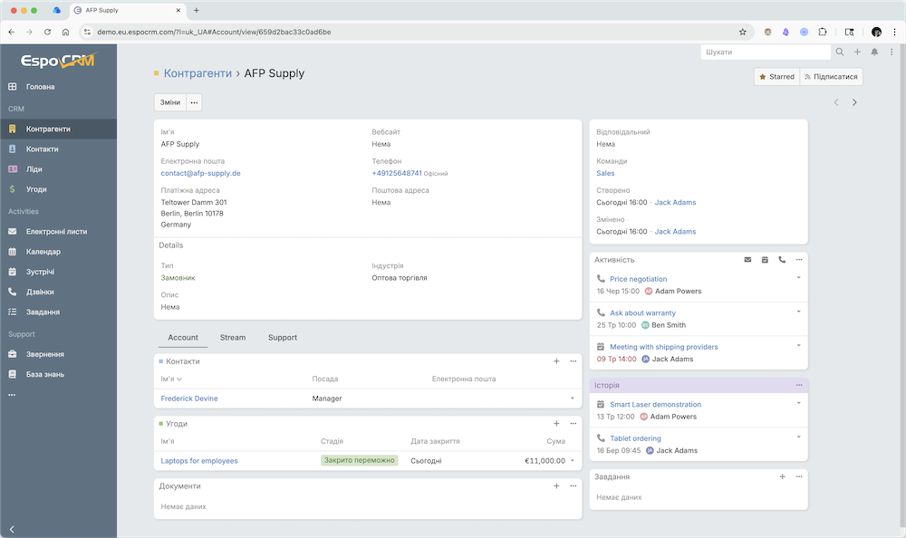The width and height of the screenshot is (906, 538).
Task: Open Угоди panel options menu
Action: click(573, 424)
